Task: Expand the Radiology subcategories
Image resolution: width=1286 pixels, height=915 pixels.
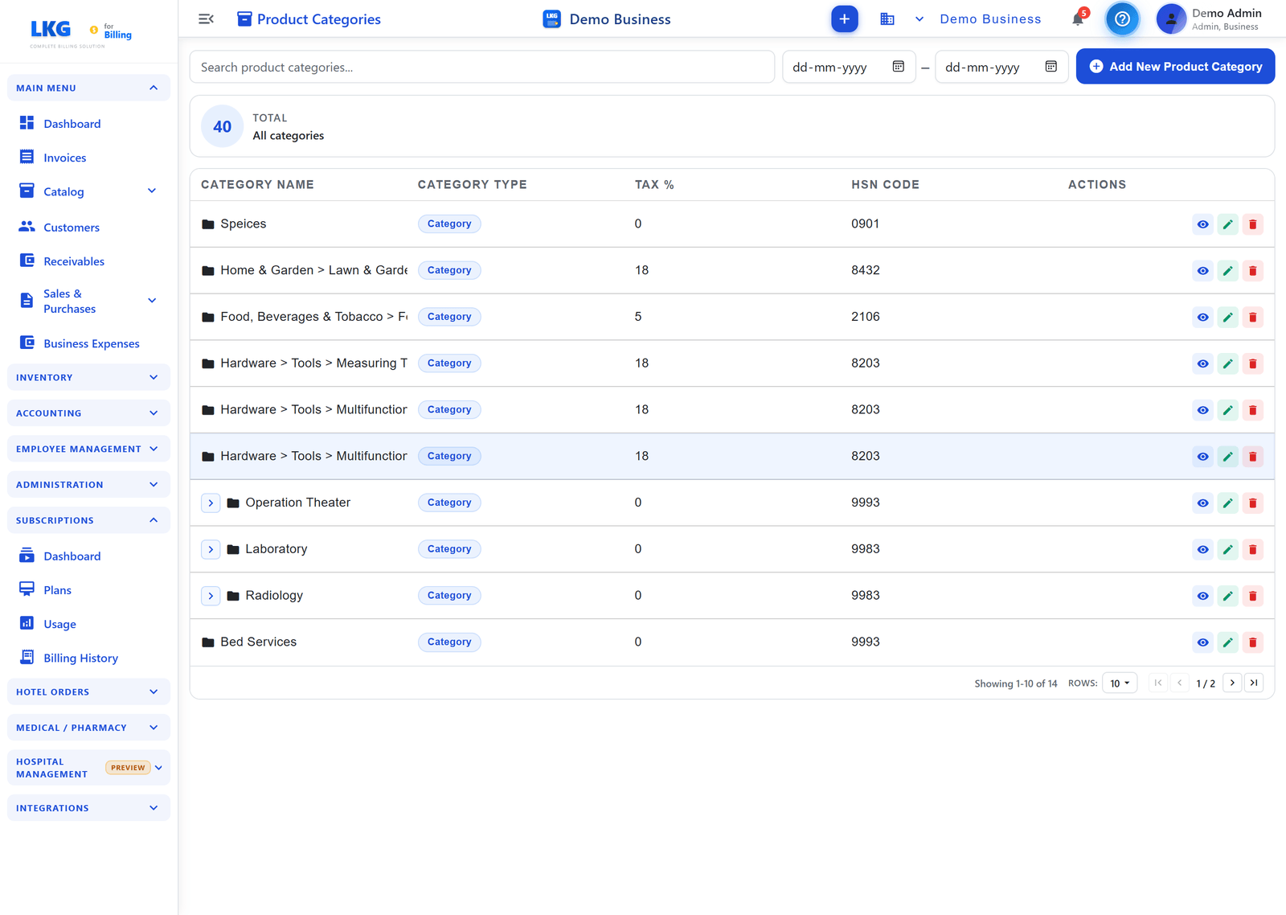Action: pyautogui.click(x=211, y=596)
